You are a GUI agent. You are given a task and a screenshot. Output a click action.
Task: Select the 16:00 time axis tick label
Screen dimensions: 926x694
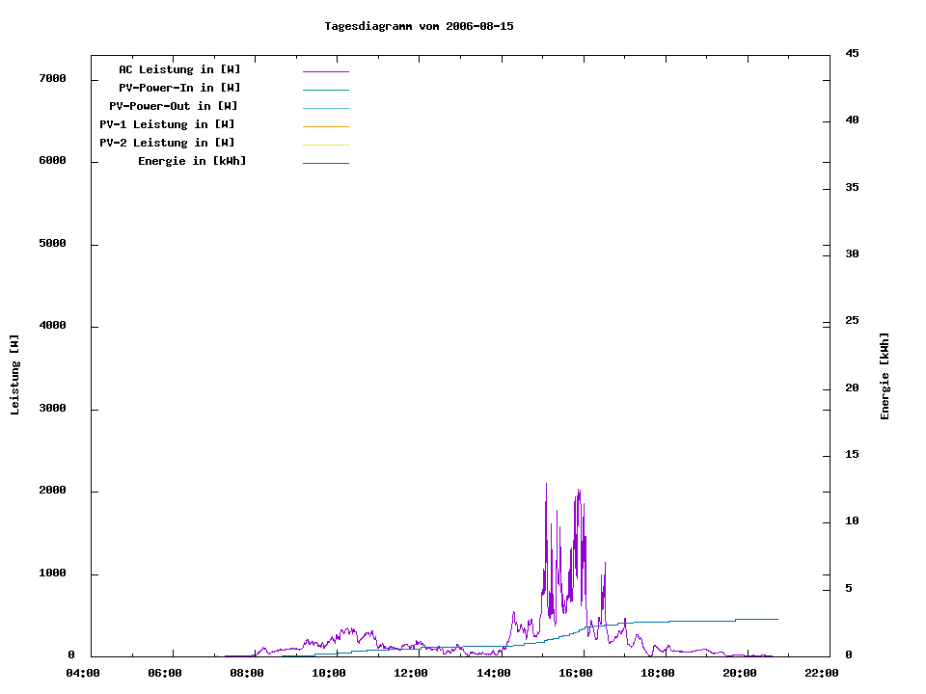pos(576,673)
